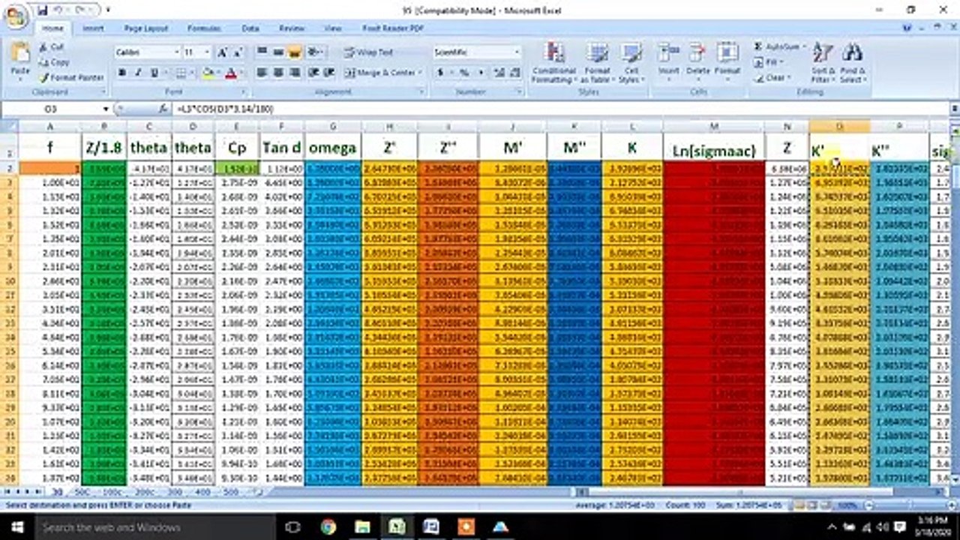Open Conditional Formatting menu
This screenshot has height=540, width=960.
click(x=554, y=62)
